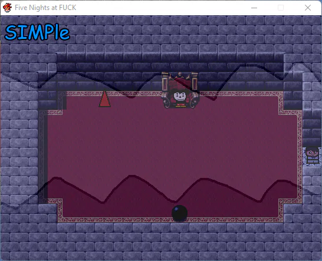Viewport: 322px width, 261px height.
Task: Click the dark column left of carpet
Action: coord(43,156)
